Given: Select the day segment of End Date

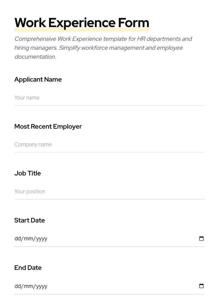Looking at the screenshot, I should 18,286.
